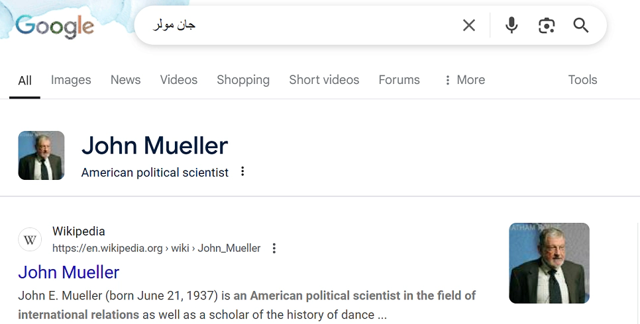Click the magnifying glass search button

coord(581,26)
